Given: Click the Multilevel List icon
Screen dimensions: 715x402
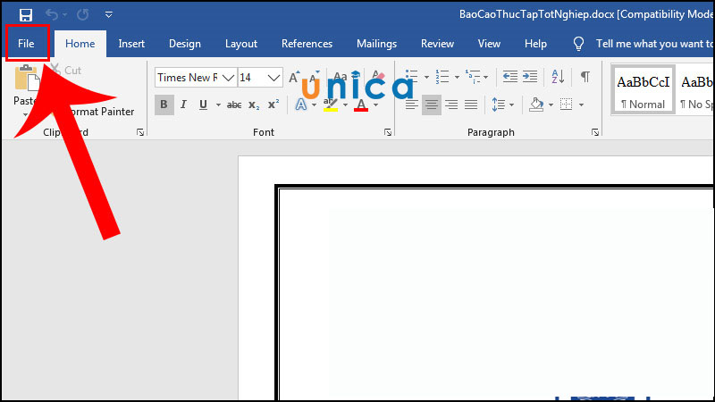Looking at the screenshot, I should (x=473, y=77).
